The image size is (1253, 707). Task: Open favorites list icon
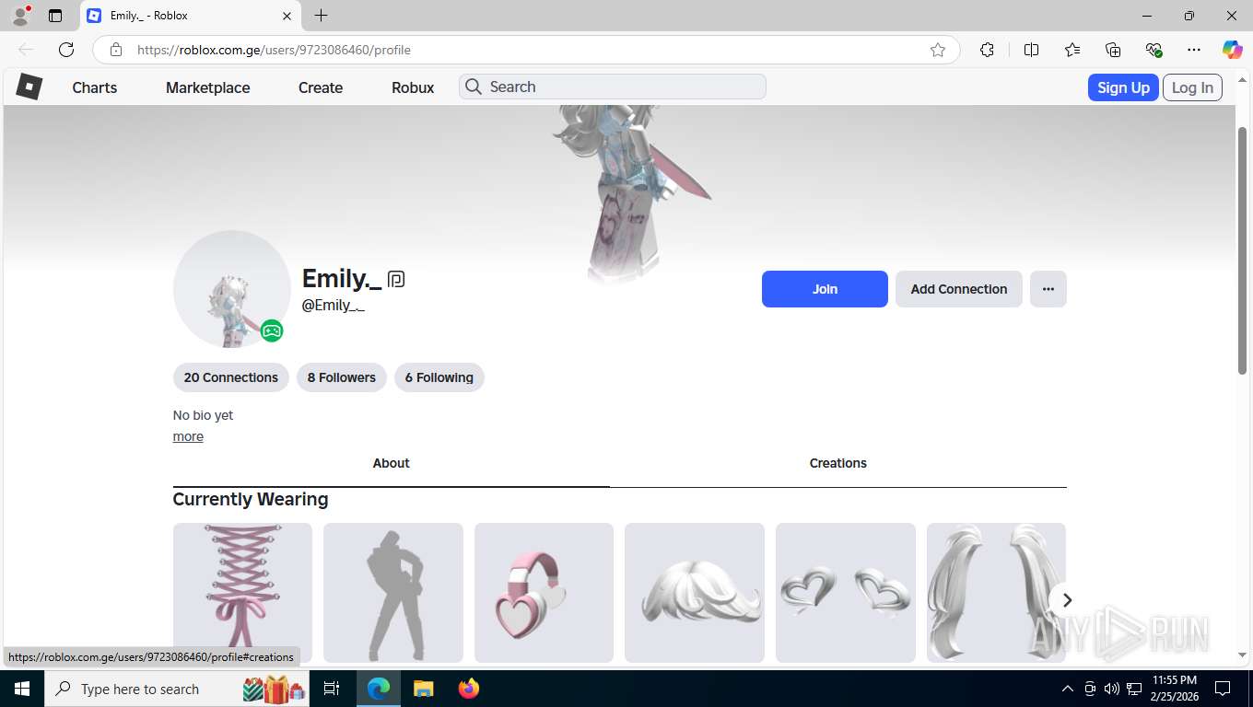click(1072, 50)
